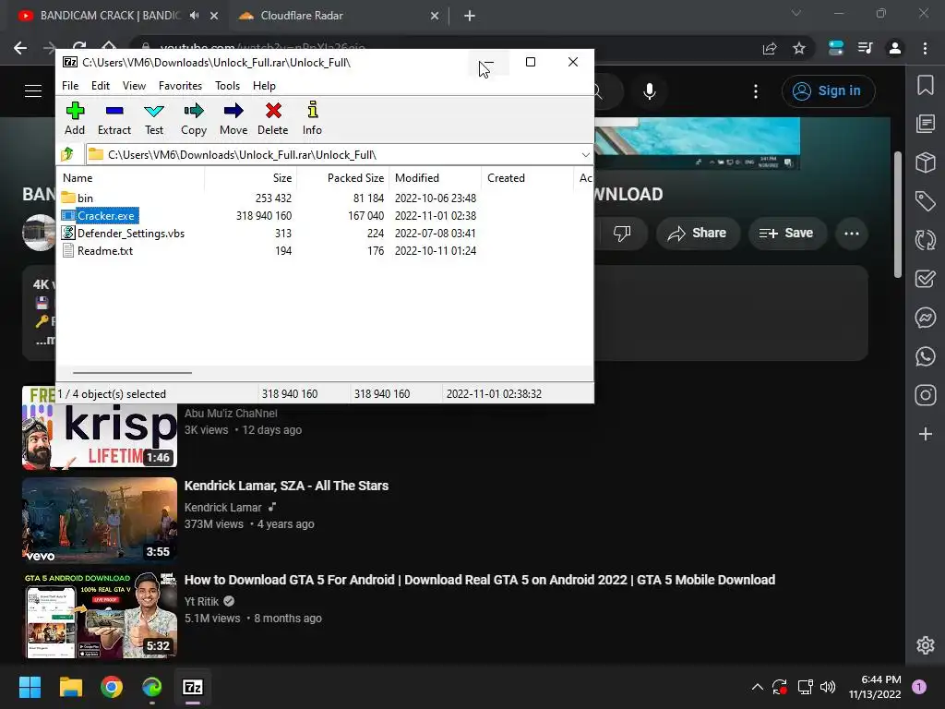Start YouTube voice search microphone

point(649,91)
